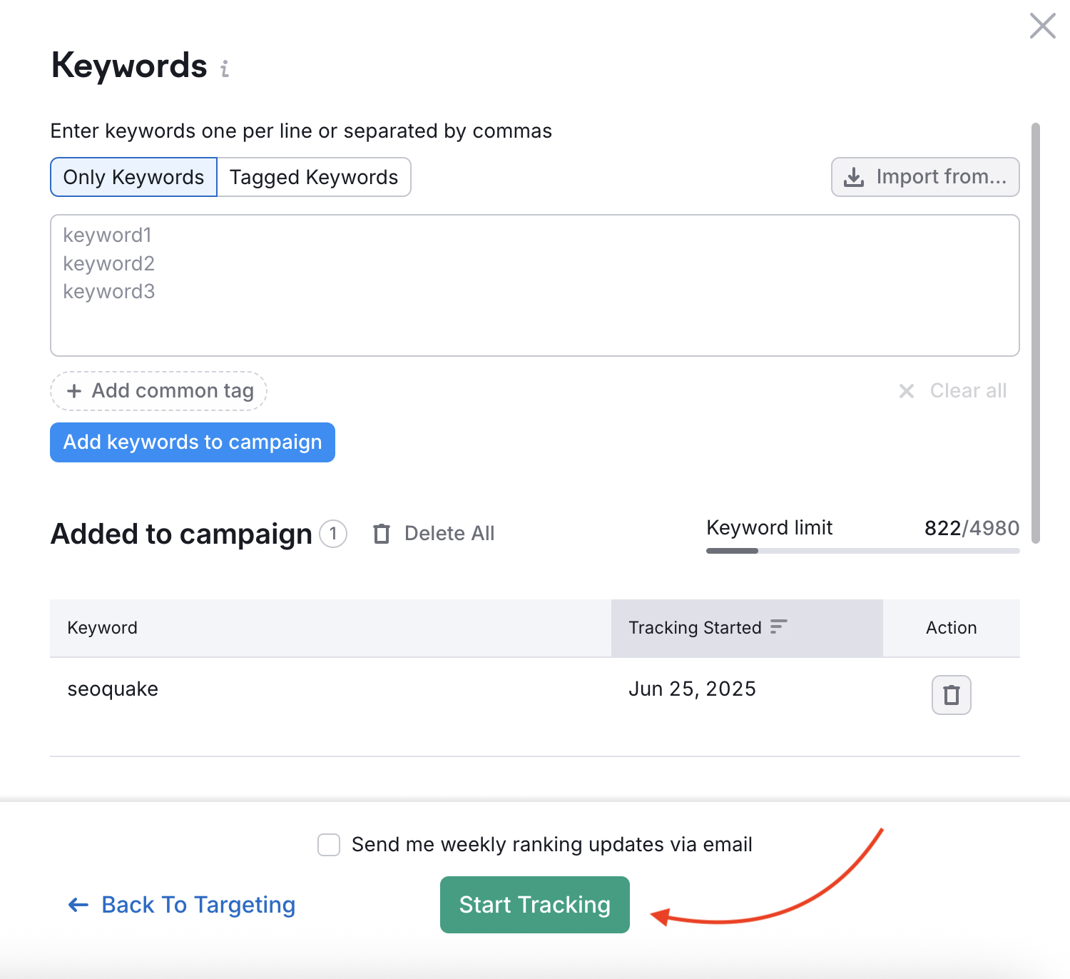Click the plus icon on Add common tag

[74, 391]
